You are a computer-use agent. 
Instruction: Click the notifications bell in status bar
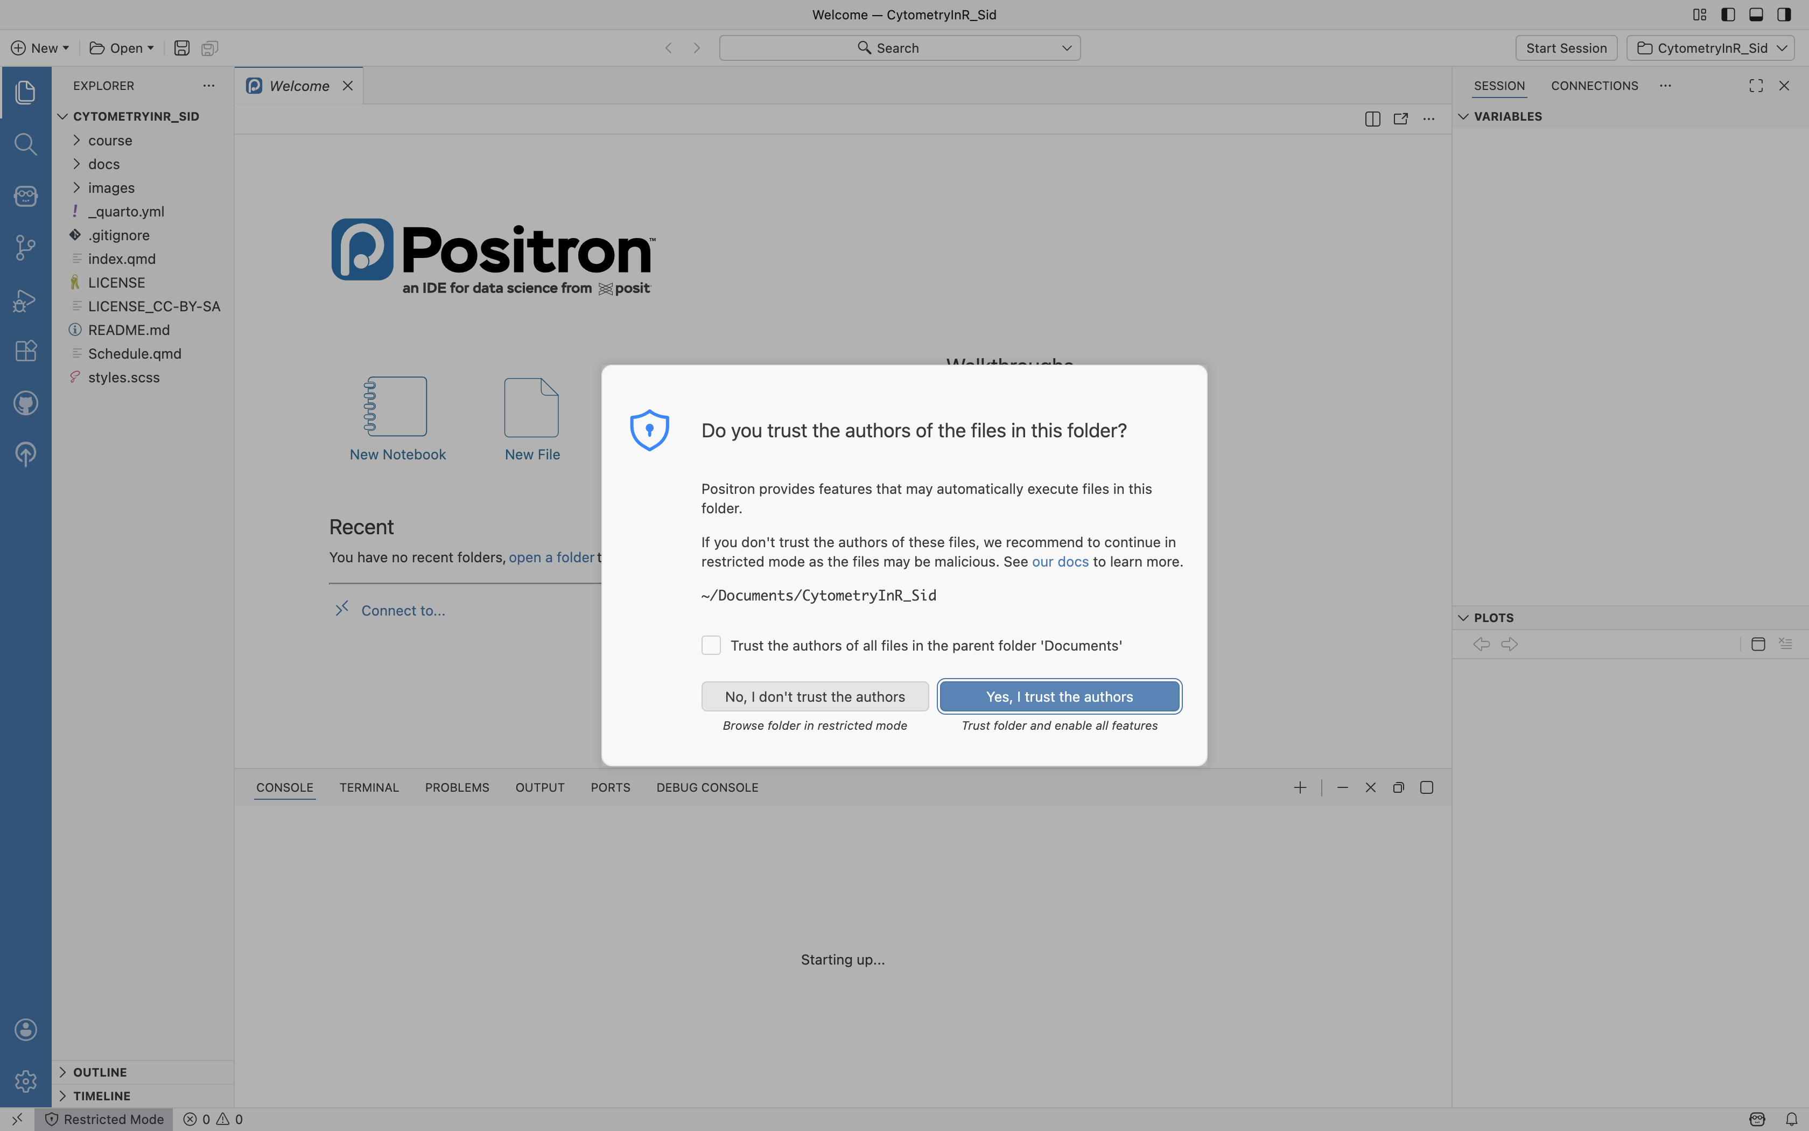(x=1791, y=1119)
